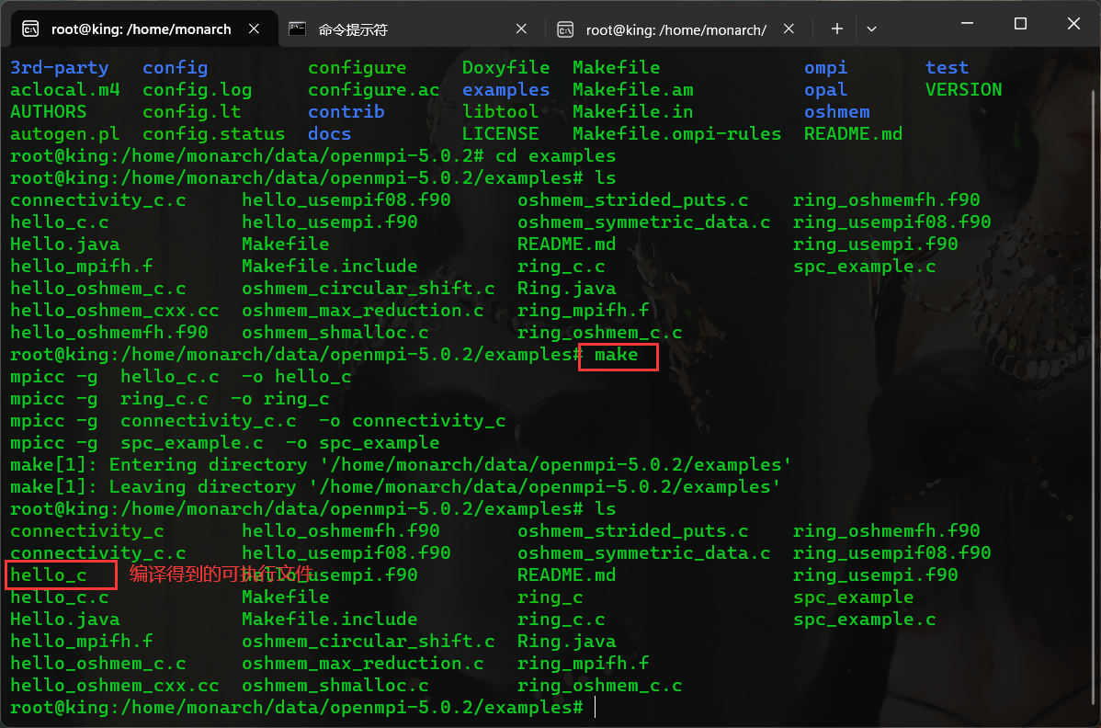1101x728 pixels.
Task: Click the 'make' command text
Action: pos(617,355)
